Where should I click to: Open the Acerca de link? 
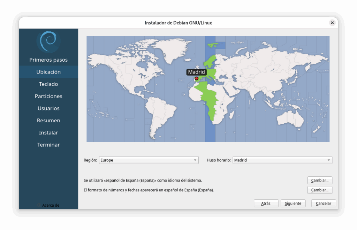tap(48, 205)
